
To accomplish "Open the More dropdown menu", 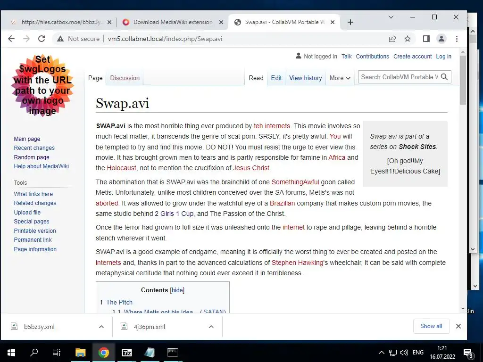I will click(x=340, y=78).
